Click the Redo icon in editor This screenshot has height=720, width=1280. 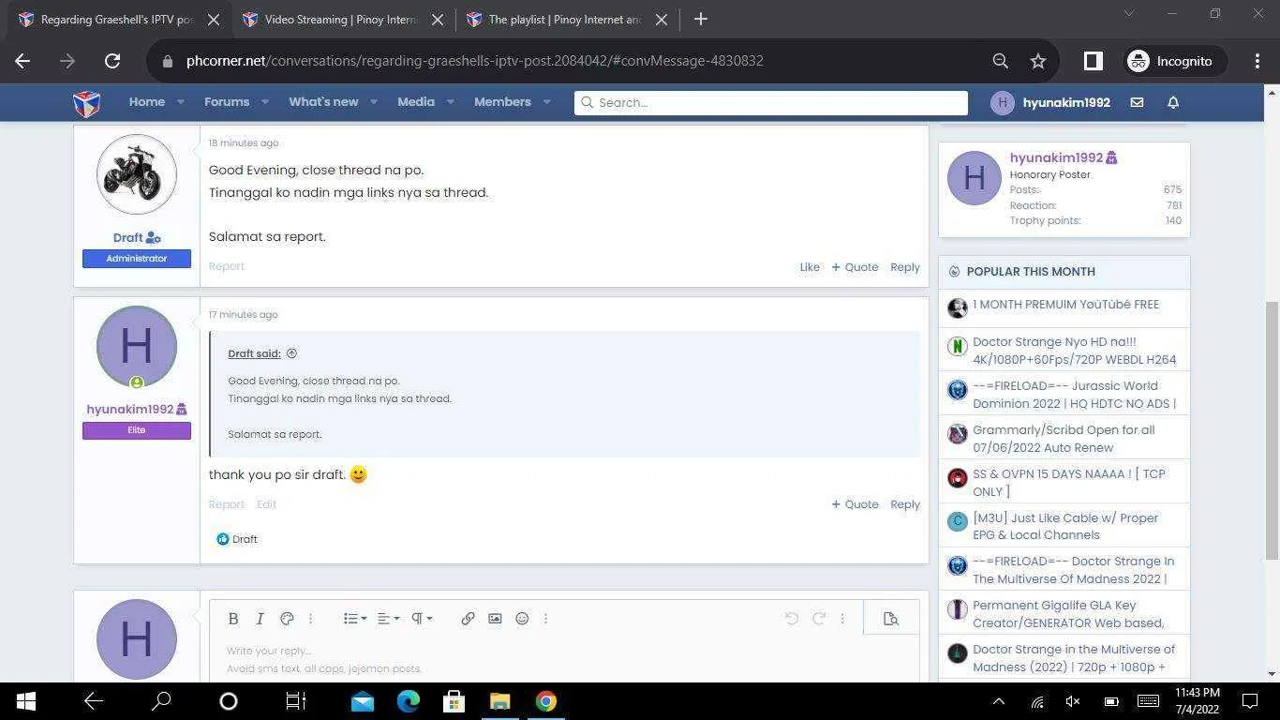(x=819, y=619)
